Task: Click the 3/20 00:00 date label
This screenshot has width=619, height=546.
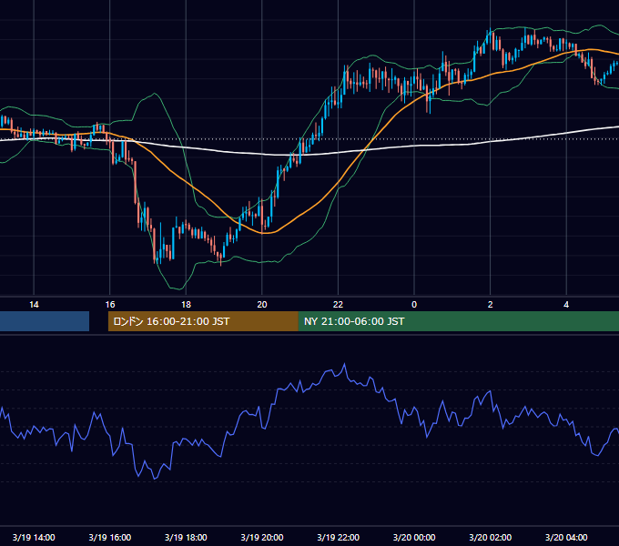Action: tap(414, 537)
